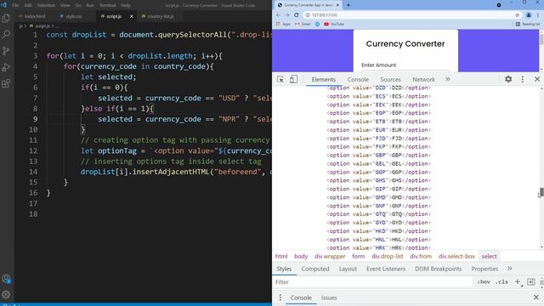544x306 pixels.
Task: Open DevTools settings gear
Action: pyautogui.click(x=508, y=79)
